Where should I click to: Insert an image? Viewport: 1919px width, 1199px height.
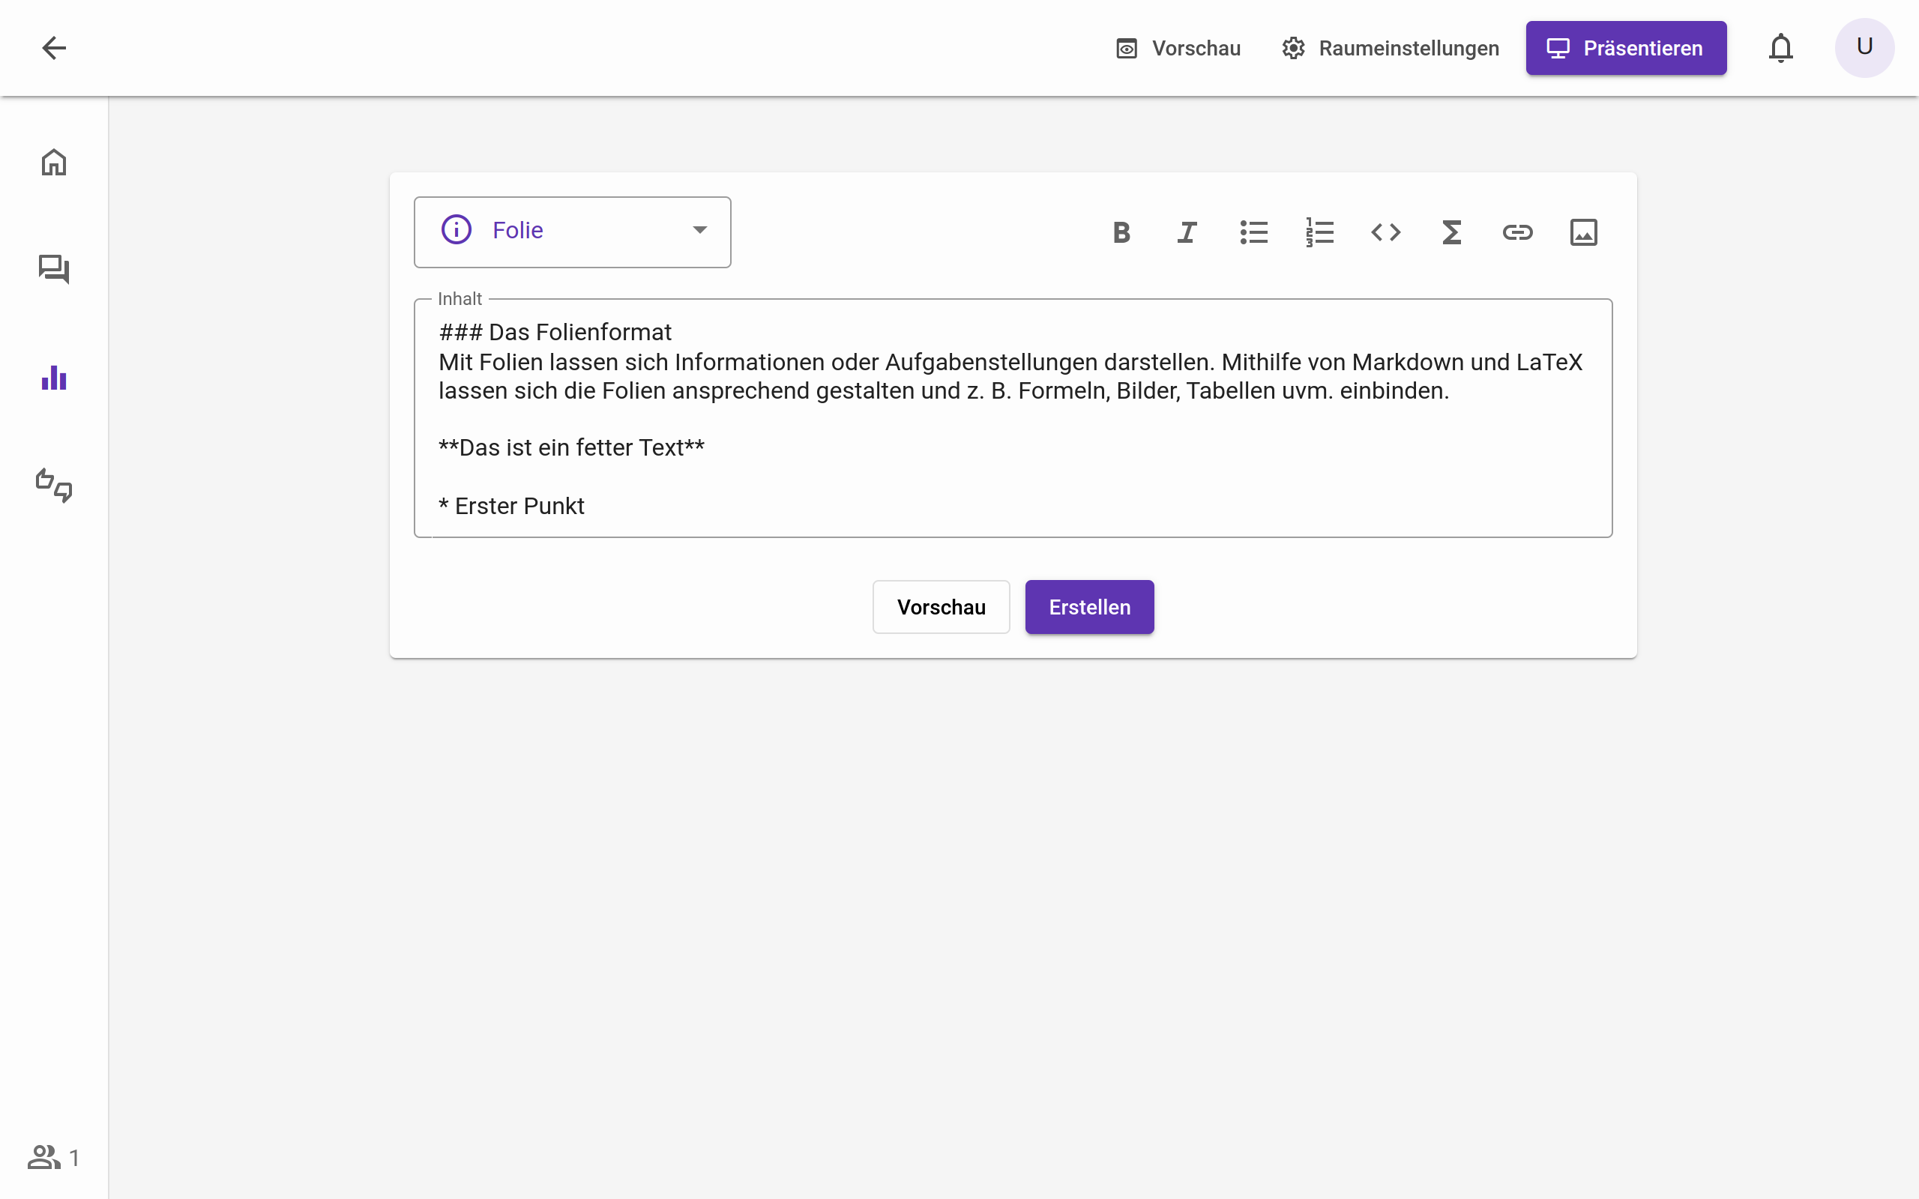pos(1584,232)
